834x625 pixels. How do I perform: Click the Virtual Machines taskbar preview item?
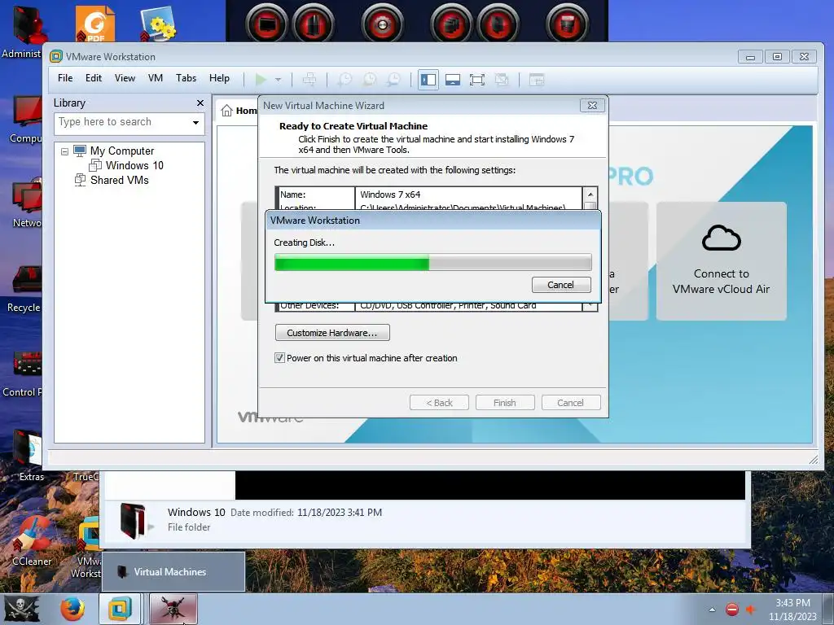pos(173,572)
